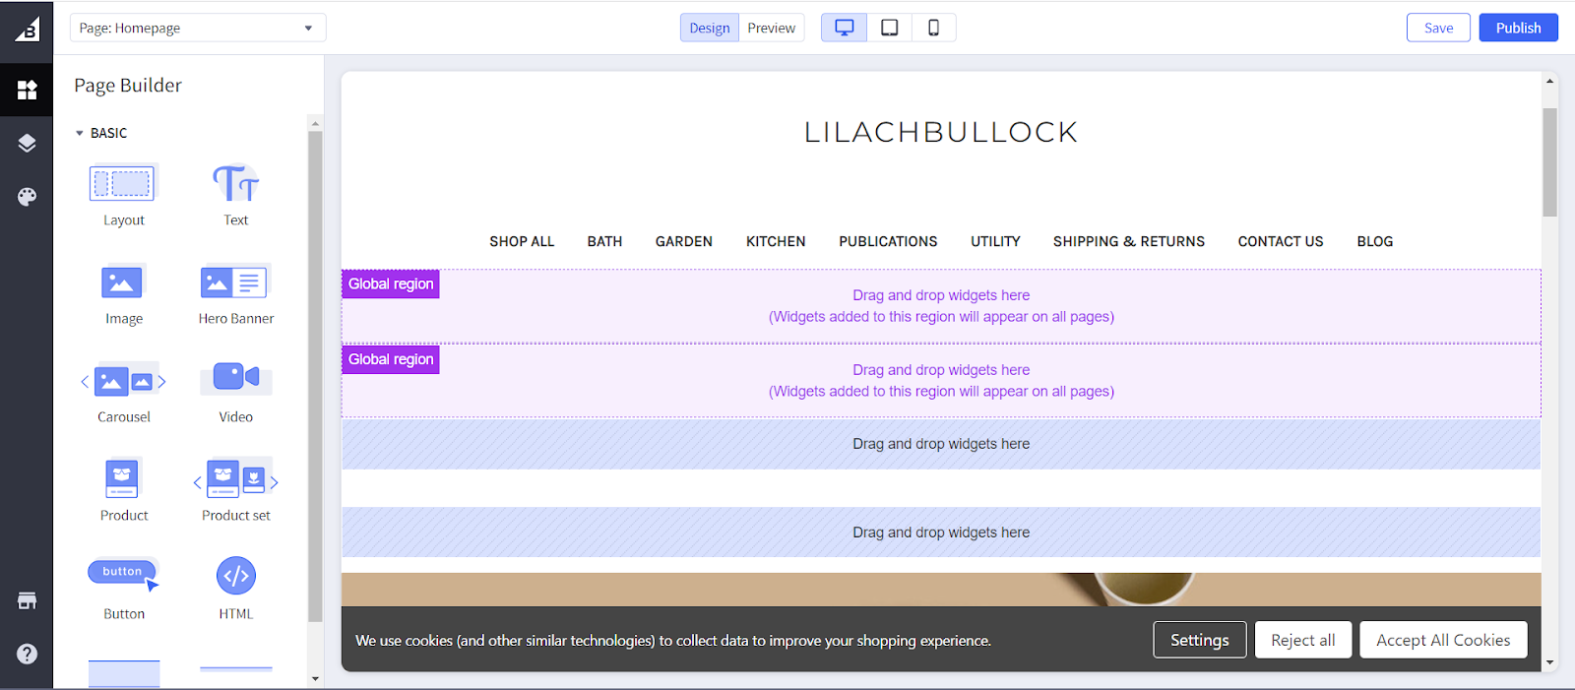This screenshot has width=1575, height=690.
Task: Pick the Product set widget
Action: click(235, 491)
